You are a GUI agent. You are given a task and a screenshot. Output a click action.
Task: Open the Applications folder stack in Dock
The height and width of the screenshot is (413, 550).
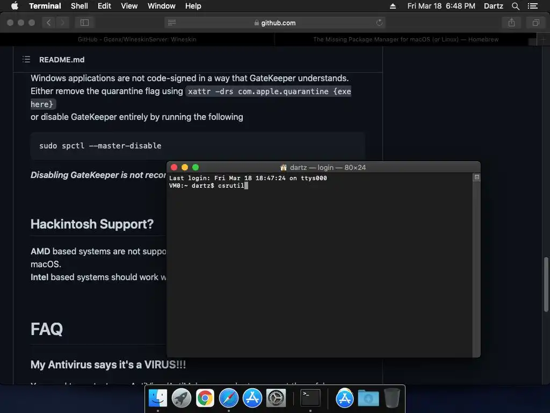344,398
